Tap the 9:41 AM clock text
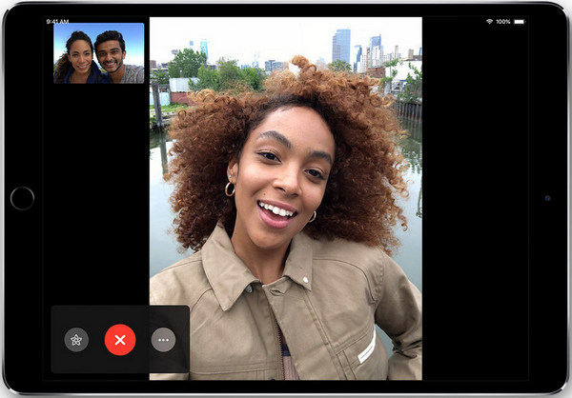The width and height of the screenshot is (572, 398). (x=57, y=21)
